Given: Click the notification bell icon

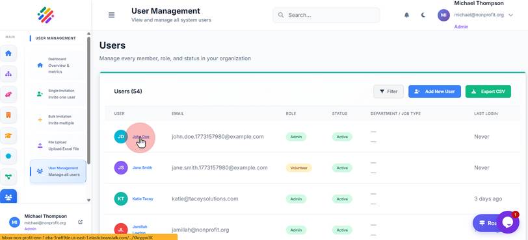Looking at the screenshot, I should pyautogui.click(x=407, y=15).
